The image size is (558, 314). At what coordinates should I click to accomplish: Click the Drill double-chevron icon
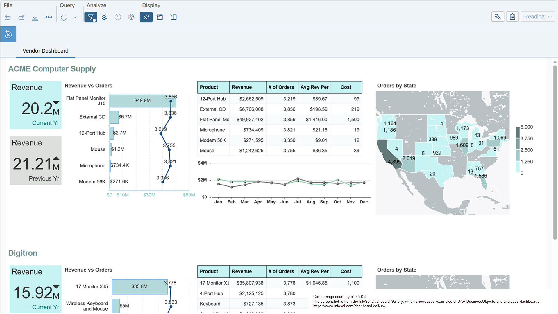(x=104, y=17)
